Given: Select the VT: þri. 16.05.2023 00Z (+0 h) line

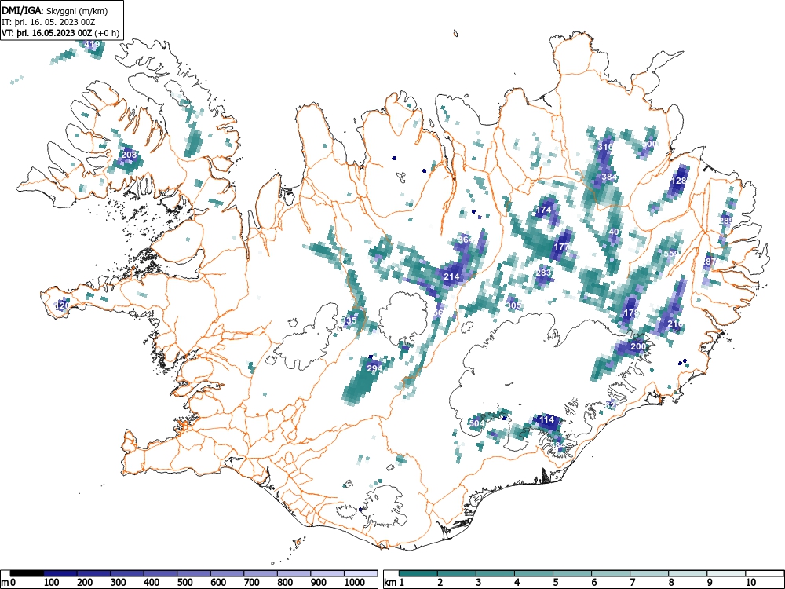Looking at the screenshot, I should point(60,33).
